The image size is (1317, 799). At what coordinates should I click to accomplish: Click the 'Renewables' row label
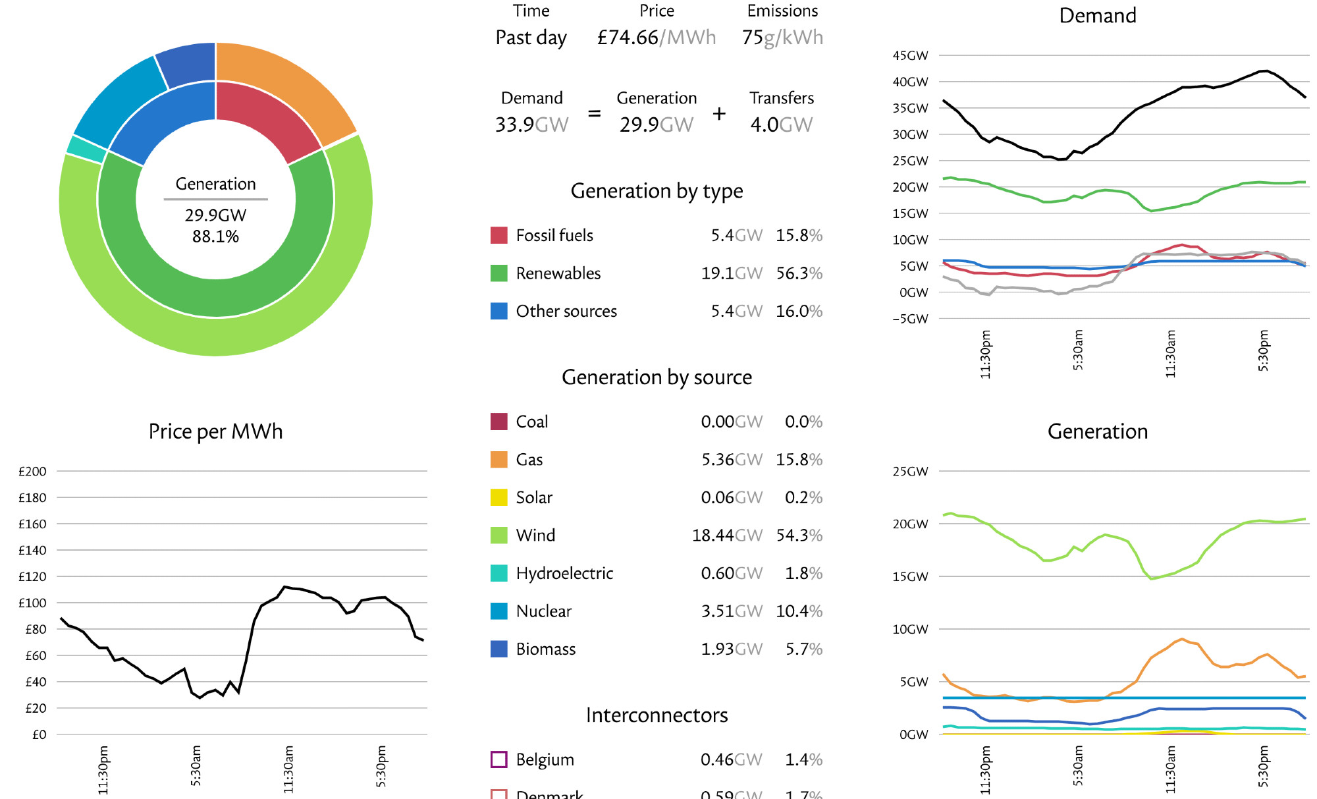[x=558, y=273]
